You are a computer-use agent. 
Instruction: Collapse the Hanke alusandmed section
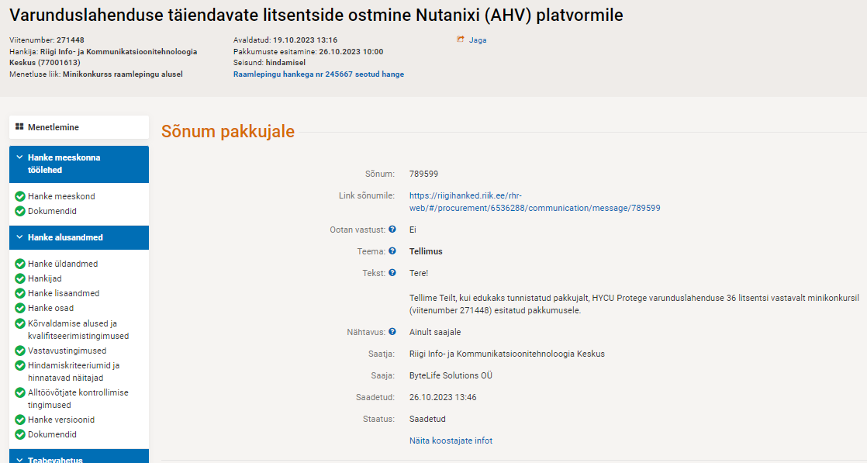click(20, 237)
